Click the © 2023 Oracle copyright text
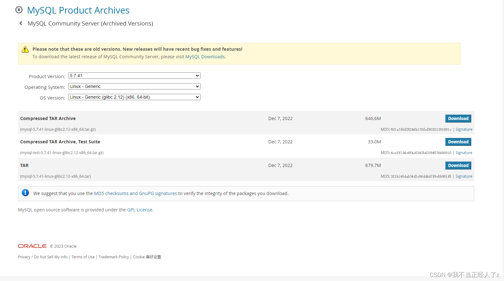Screen dimensions: 504x281 coord(63,246)
